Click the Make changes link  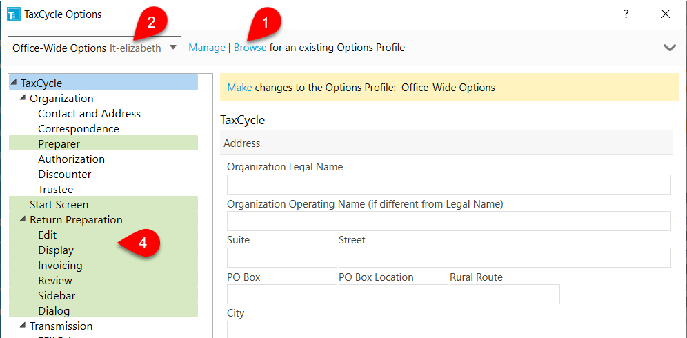point(239,87)
